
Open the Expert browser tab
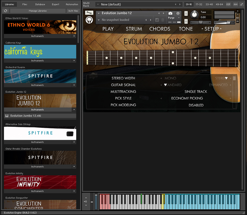(x=56, y=5)
